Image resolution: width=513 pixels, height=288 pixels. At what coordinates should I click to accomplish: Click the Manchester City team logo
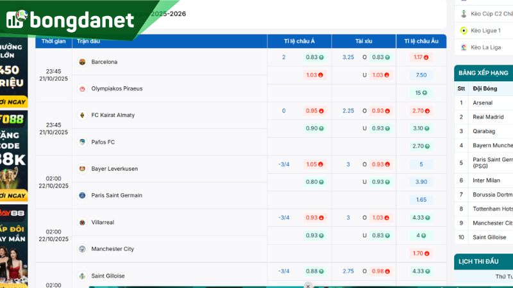[82, 249]
